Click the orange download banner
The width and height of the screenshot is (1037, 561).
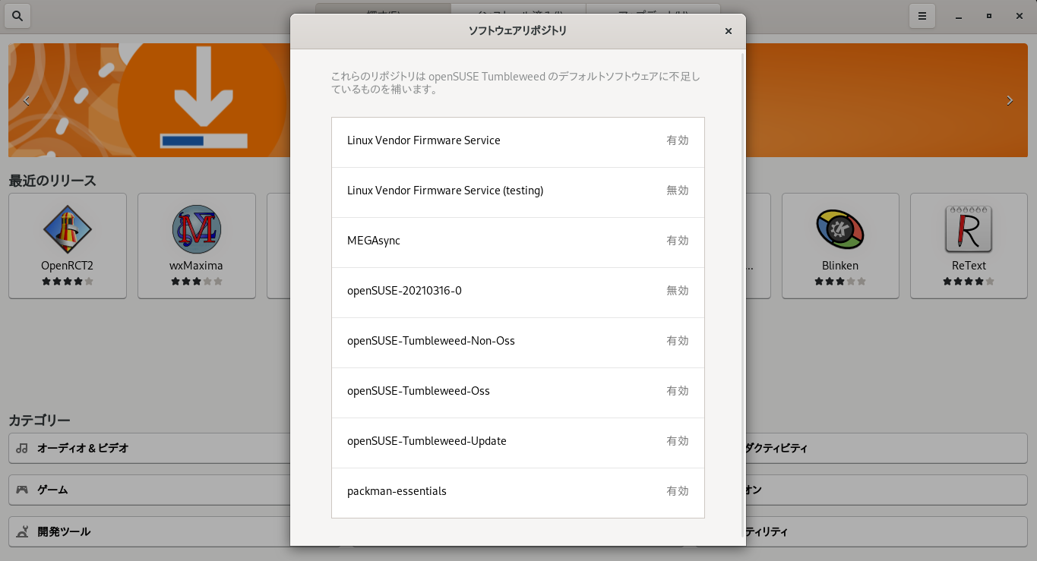pyautogui.click(x=149, y=100)
